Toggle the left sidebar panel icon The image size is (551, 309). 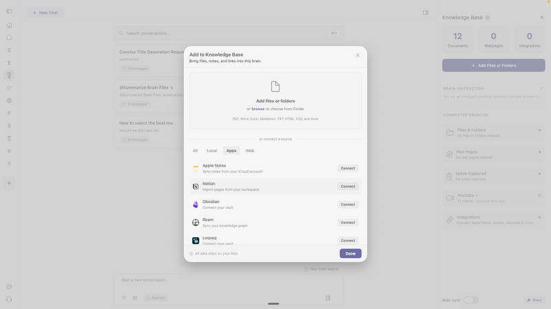coord(9,11)
